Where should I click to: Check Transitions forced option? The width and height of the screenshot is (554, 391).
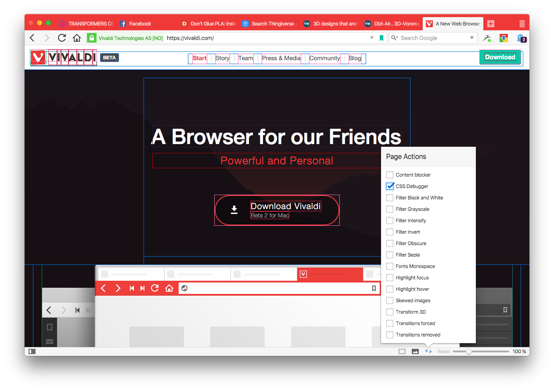coord(390,323)
